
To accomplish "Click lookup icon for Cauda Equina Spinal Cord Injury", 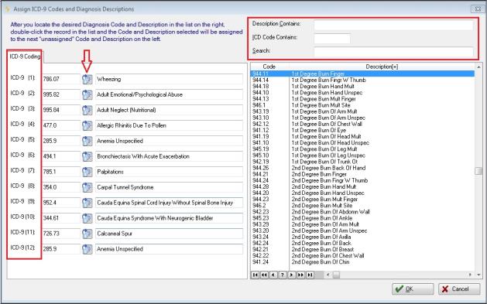I will click(x=87, y=203).
